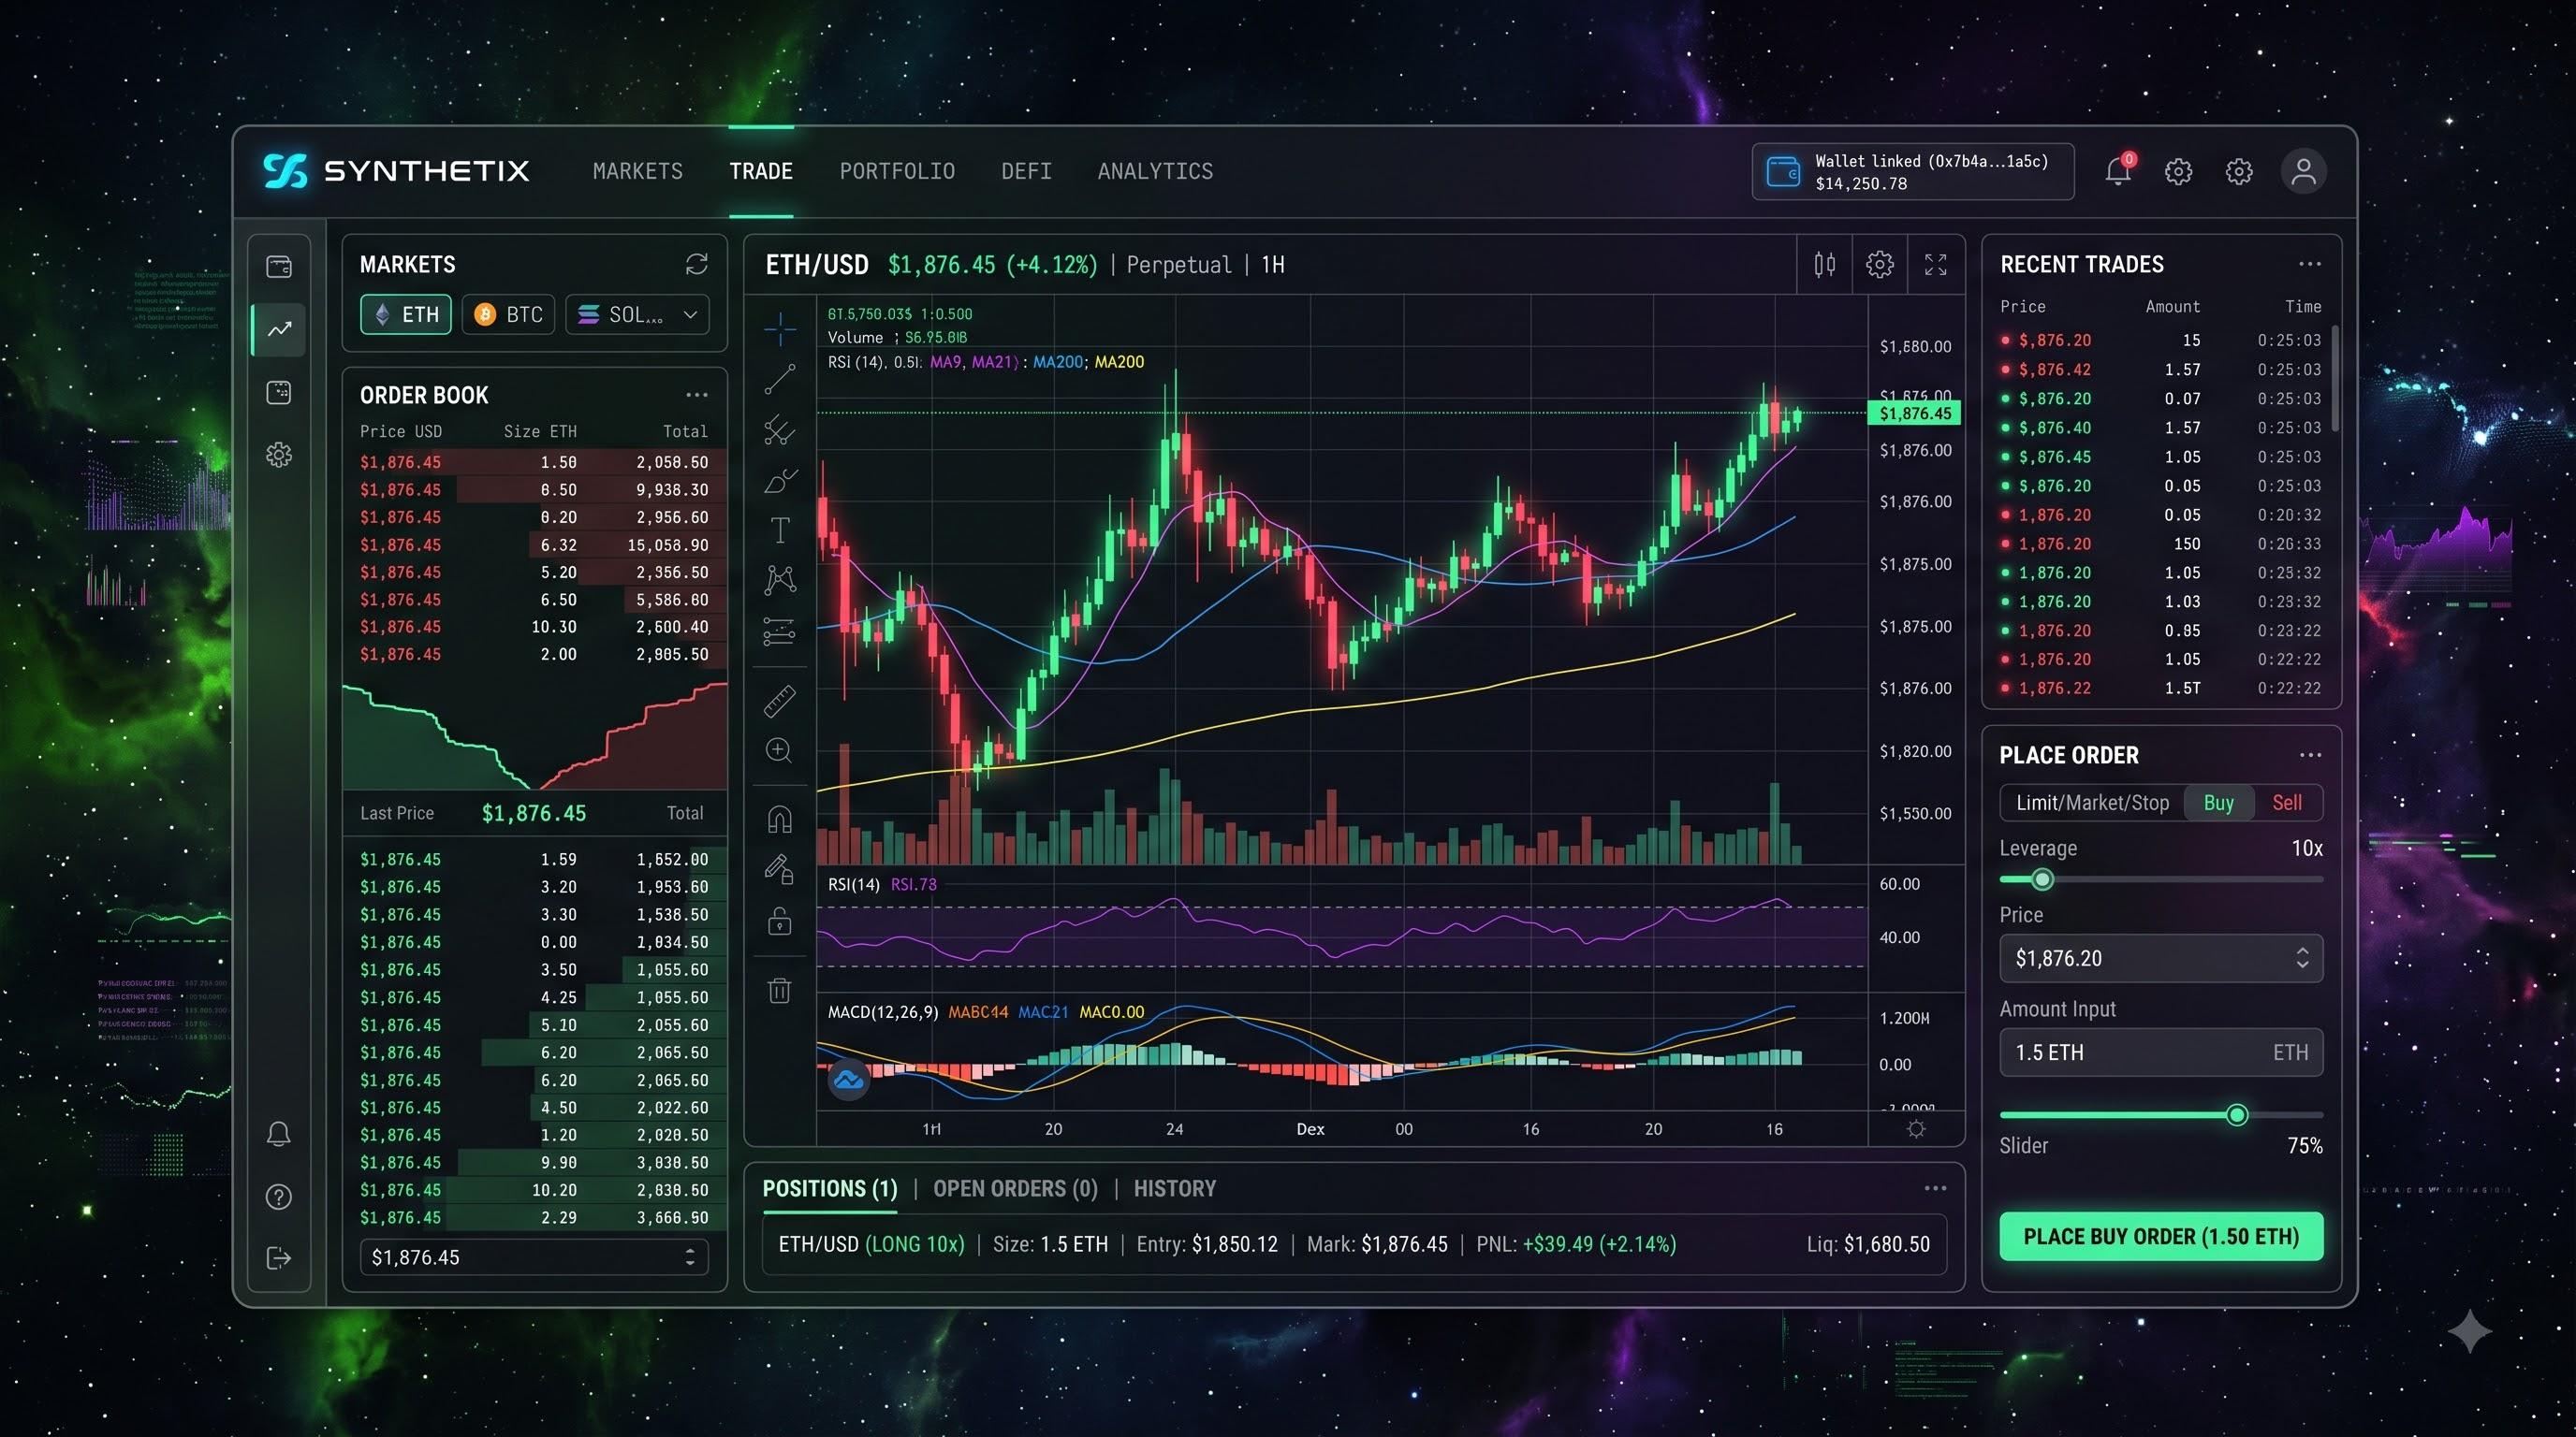Open help question mark in sidebar
The height and width of the screenshot is (1437, 2576).
click(278, 1197)
